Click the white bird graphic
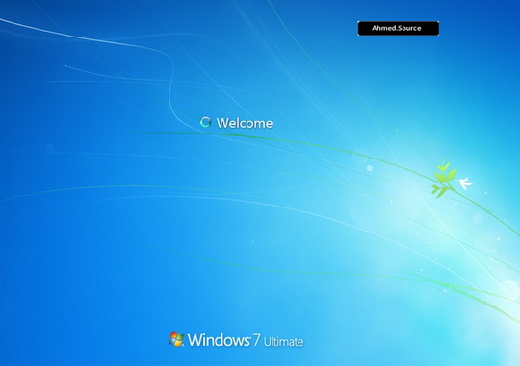The width and height of the screenshot is (520, 366). coord(465,183)
